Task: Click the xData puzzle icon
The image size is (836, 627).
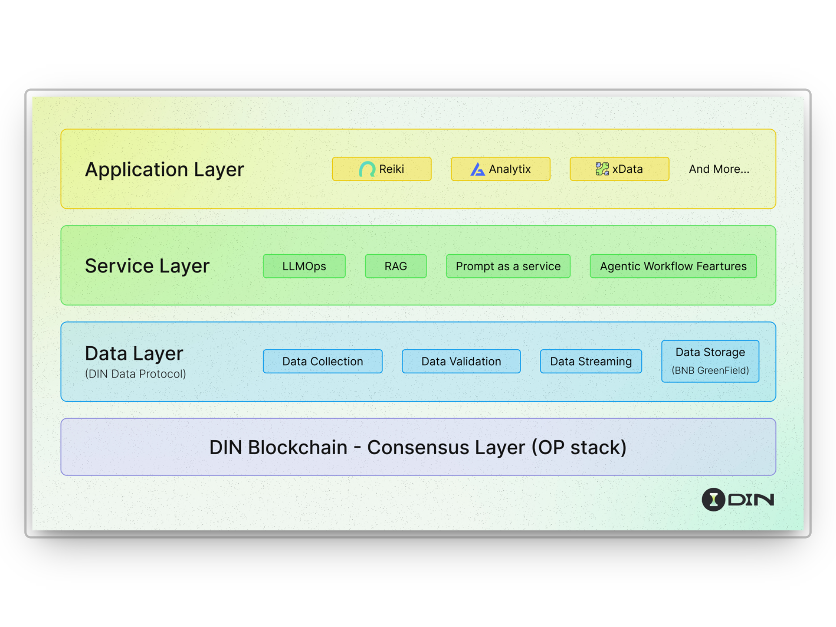Action: (602, 169)
